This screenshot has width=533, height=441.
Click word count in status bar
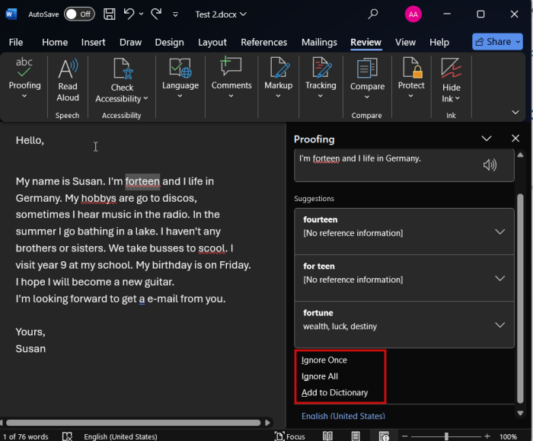[x=26, y=436]
